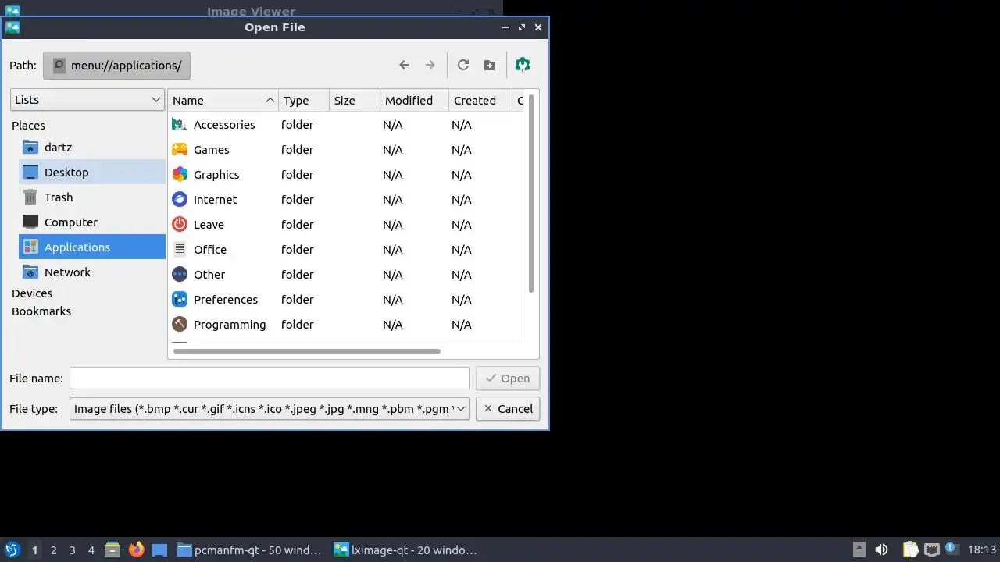Click the Accessories folder icon
The image size is (1000, 562).
[x=180, y=124]
